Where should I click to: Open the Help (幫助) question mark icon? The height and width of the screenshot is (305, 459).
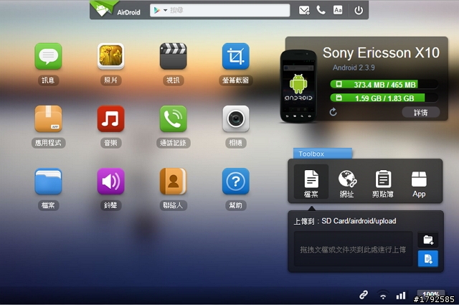(236, 181)
